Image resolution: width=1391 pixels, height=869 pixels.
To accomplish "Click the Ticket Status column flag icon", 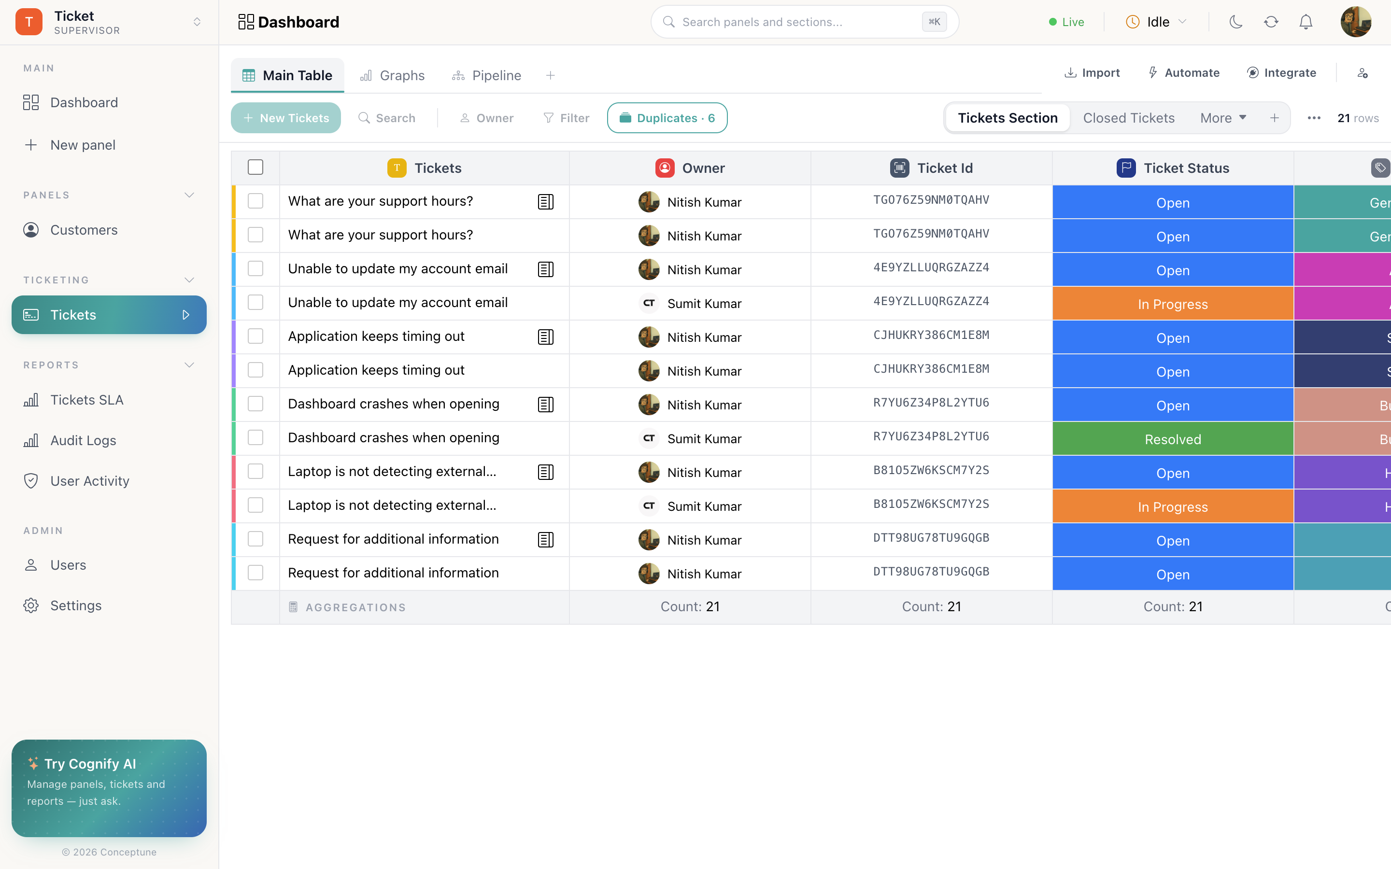I will pos(1126,168).
